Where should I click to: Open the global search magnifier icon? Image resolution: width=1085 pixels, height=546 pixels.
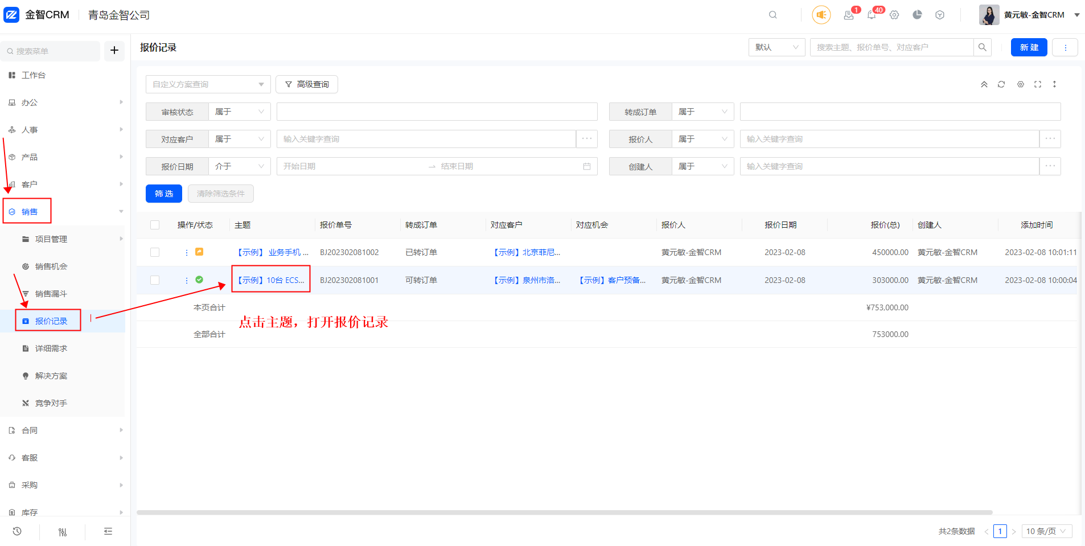[772, 15]
